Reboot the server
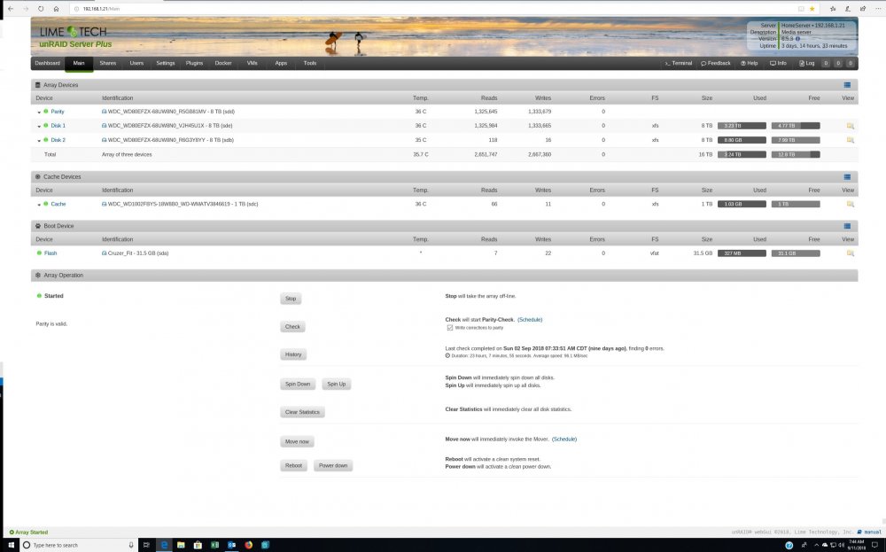 [294, 465]
